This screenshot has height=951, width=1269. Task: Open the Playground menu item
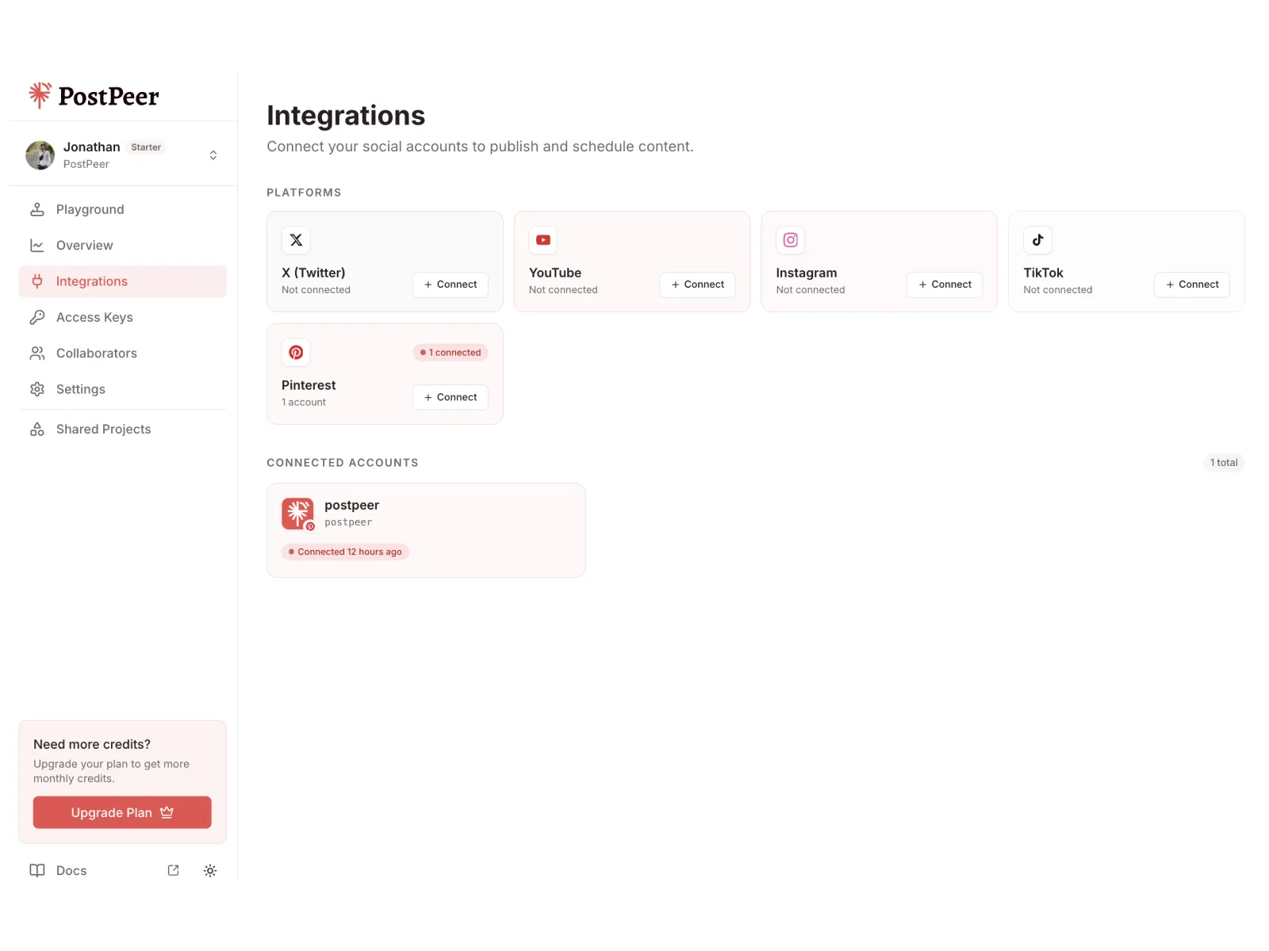(x=90, y=209)
